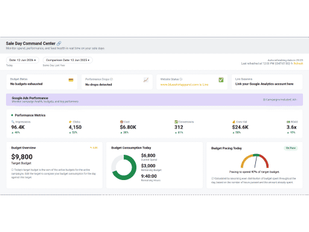
Task: Click the magnifier icon beside Impressions
Action: tap(13, 122)
